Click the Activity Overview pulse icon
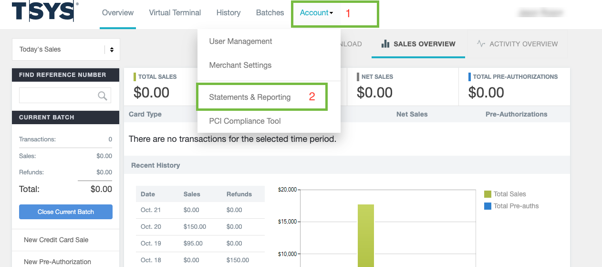Viewport: 602px width, 267px height. click(x=481, y=44)
